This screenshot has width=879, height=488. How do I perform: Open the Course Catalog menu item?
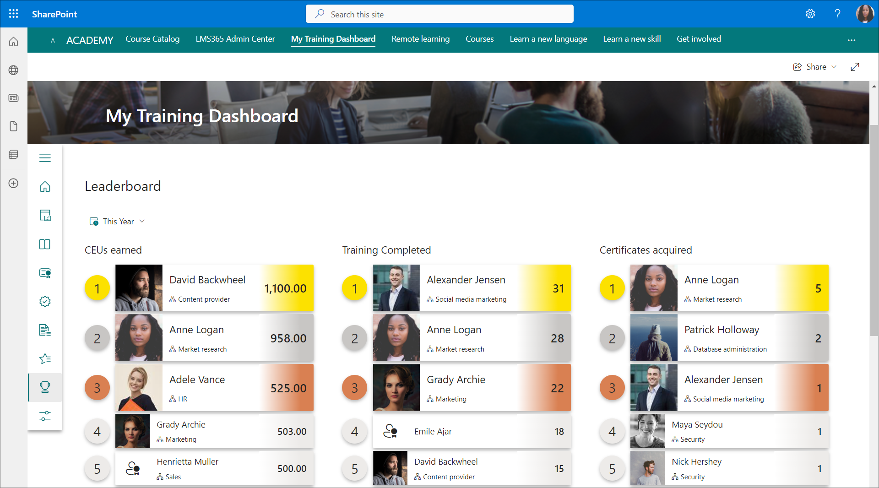pyautogui.click(x=152, y=39)
